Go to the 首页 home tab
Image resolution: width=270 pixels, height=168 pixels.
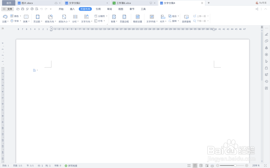(x=9, y=3)
